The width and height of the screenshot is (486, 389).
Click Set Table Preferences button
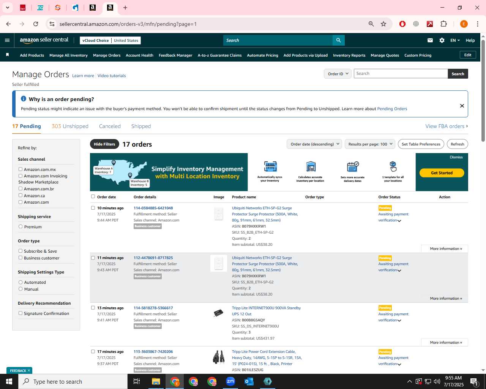tap(421, 144)
